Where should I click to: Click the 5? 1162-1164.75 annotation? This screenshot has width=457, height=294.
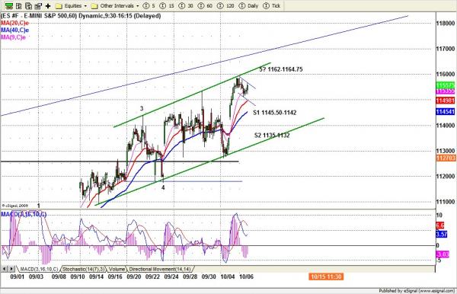281,69
